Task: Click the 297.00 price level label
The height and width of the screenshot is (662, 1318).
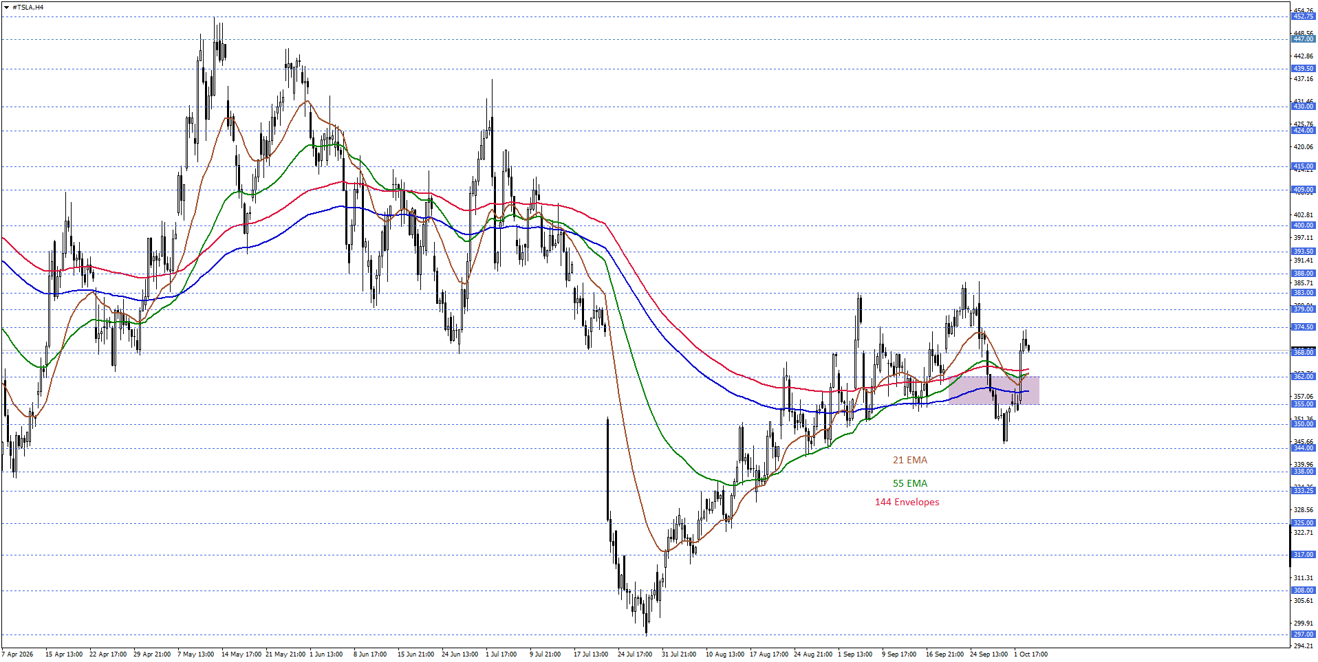Action: [x=1303, y=635]
